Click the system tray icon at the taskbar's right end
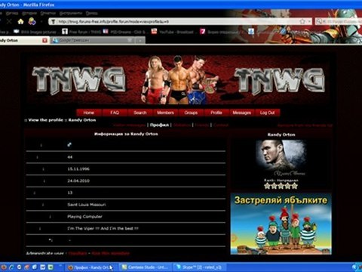This screenshot has width=362, height=272. [355, 267]
